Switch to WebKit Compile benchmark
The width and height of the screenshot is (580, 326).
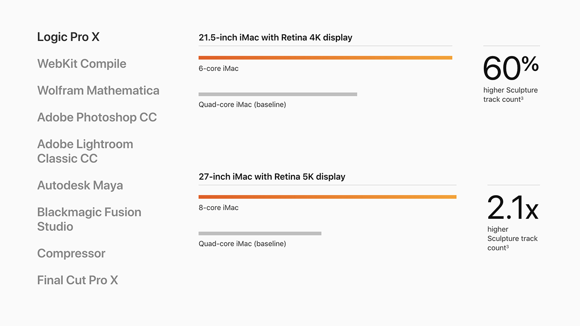point(82,64)
